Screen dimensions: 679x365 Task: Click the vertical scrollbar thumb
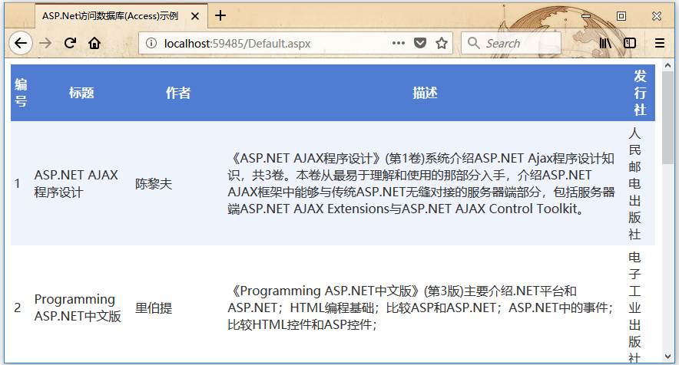click(667, 115)
